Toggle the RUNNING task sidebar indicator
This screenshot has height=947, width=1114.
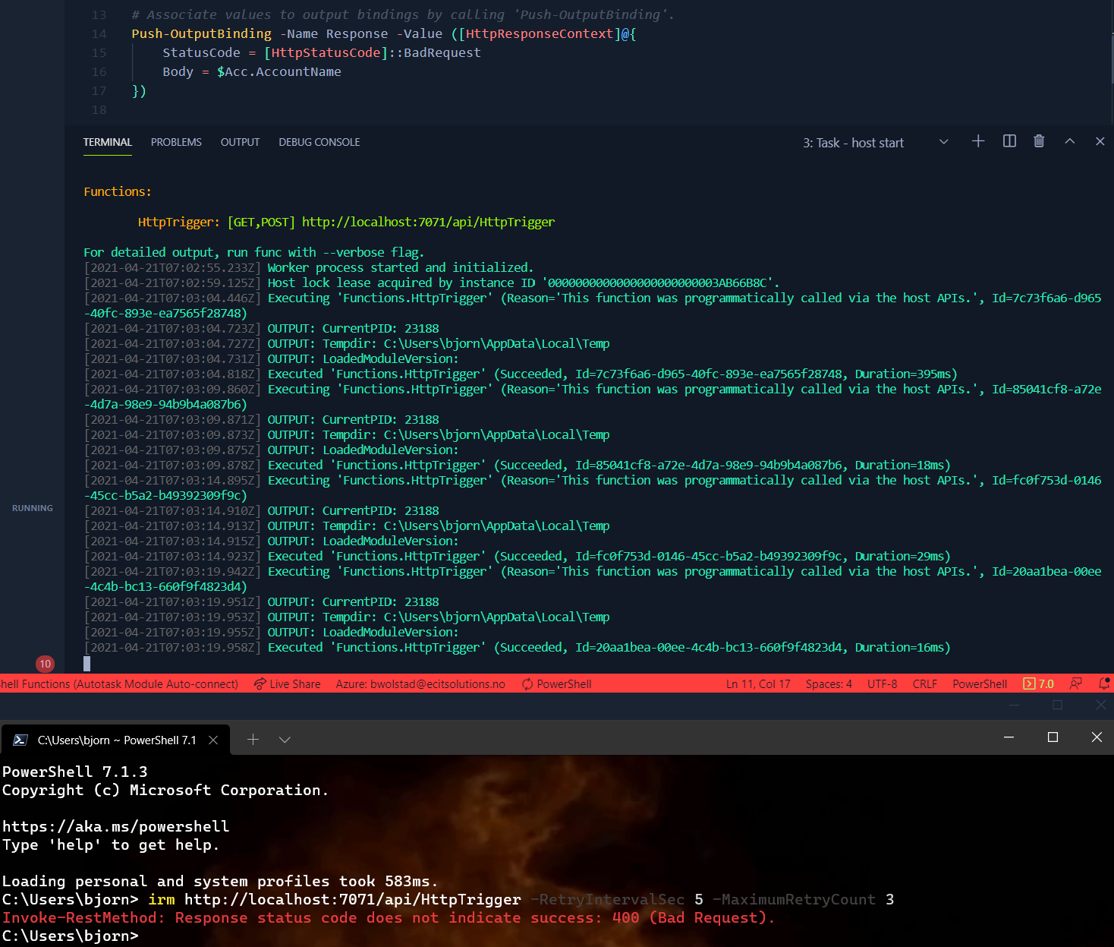(32, 508)
